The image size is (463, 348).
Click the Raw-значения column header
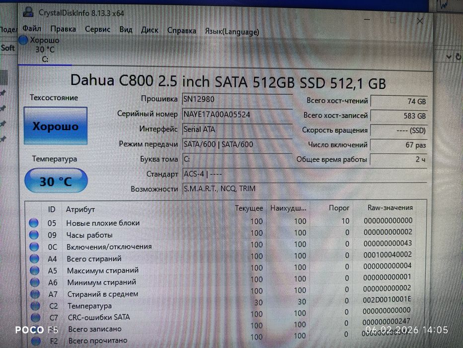click(390, 208)
